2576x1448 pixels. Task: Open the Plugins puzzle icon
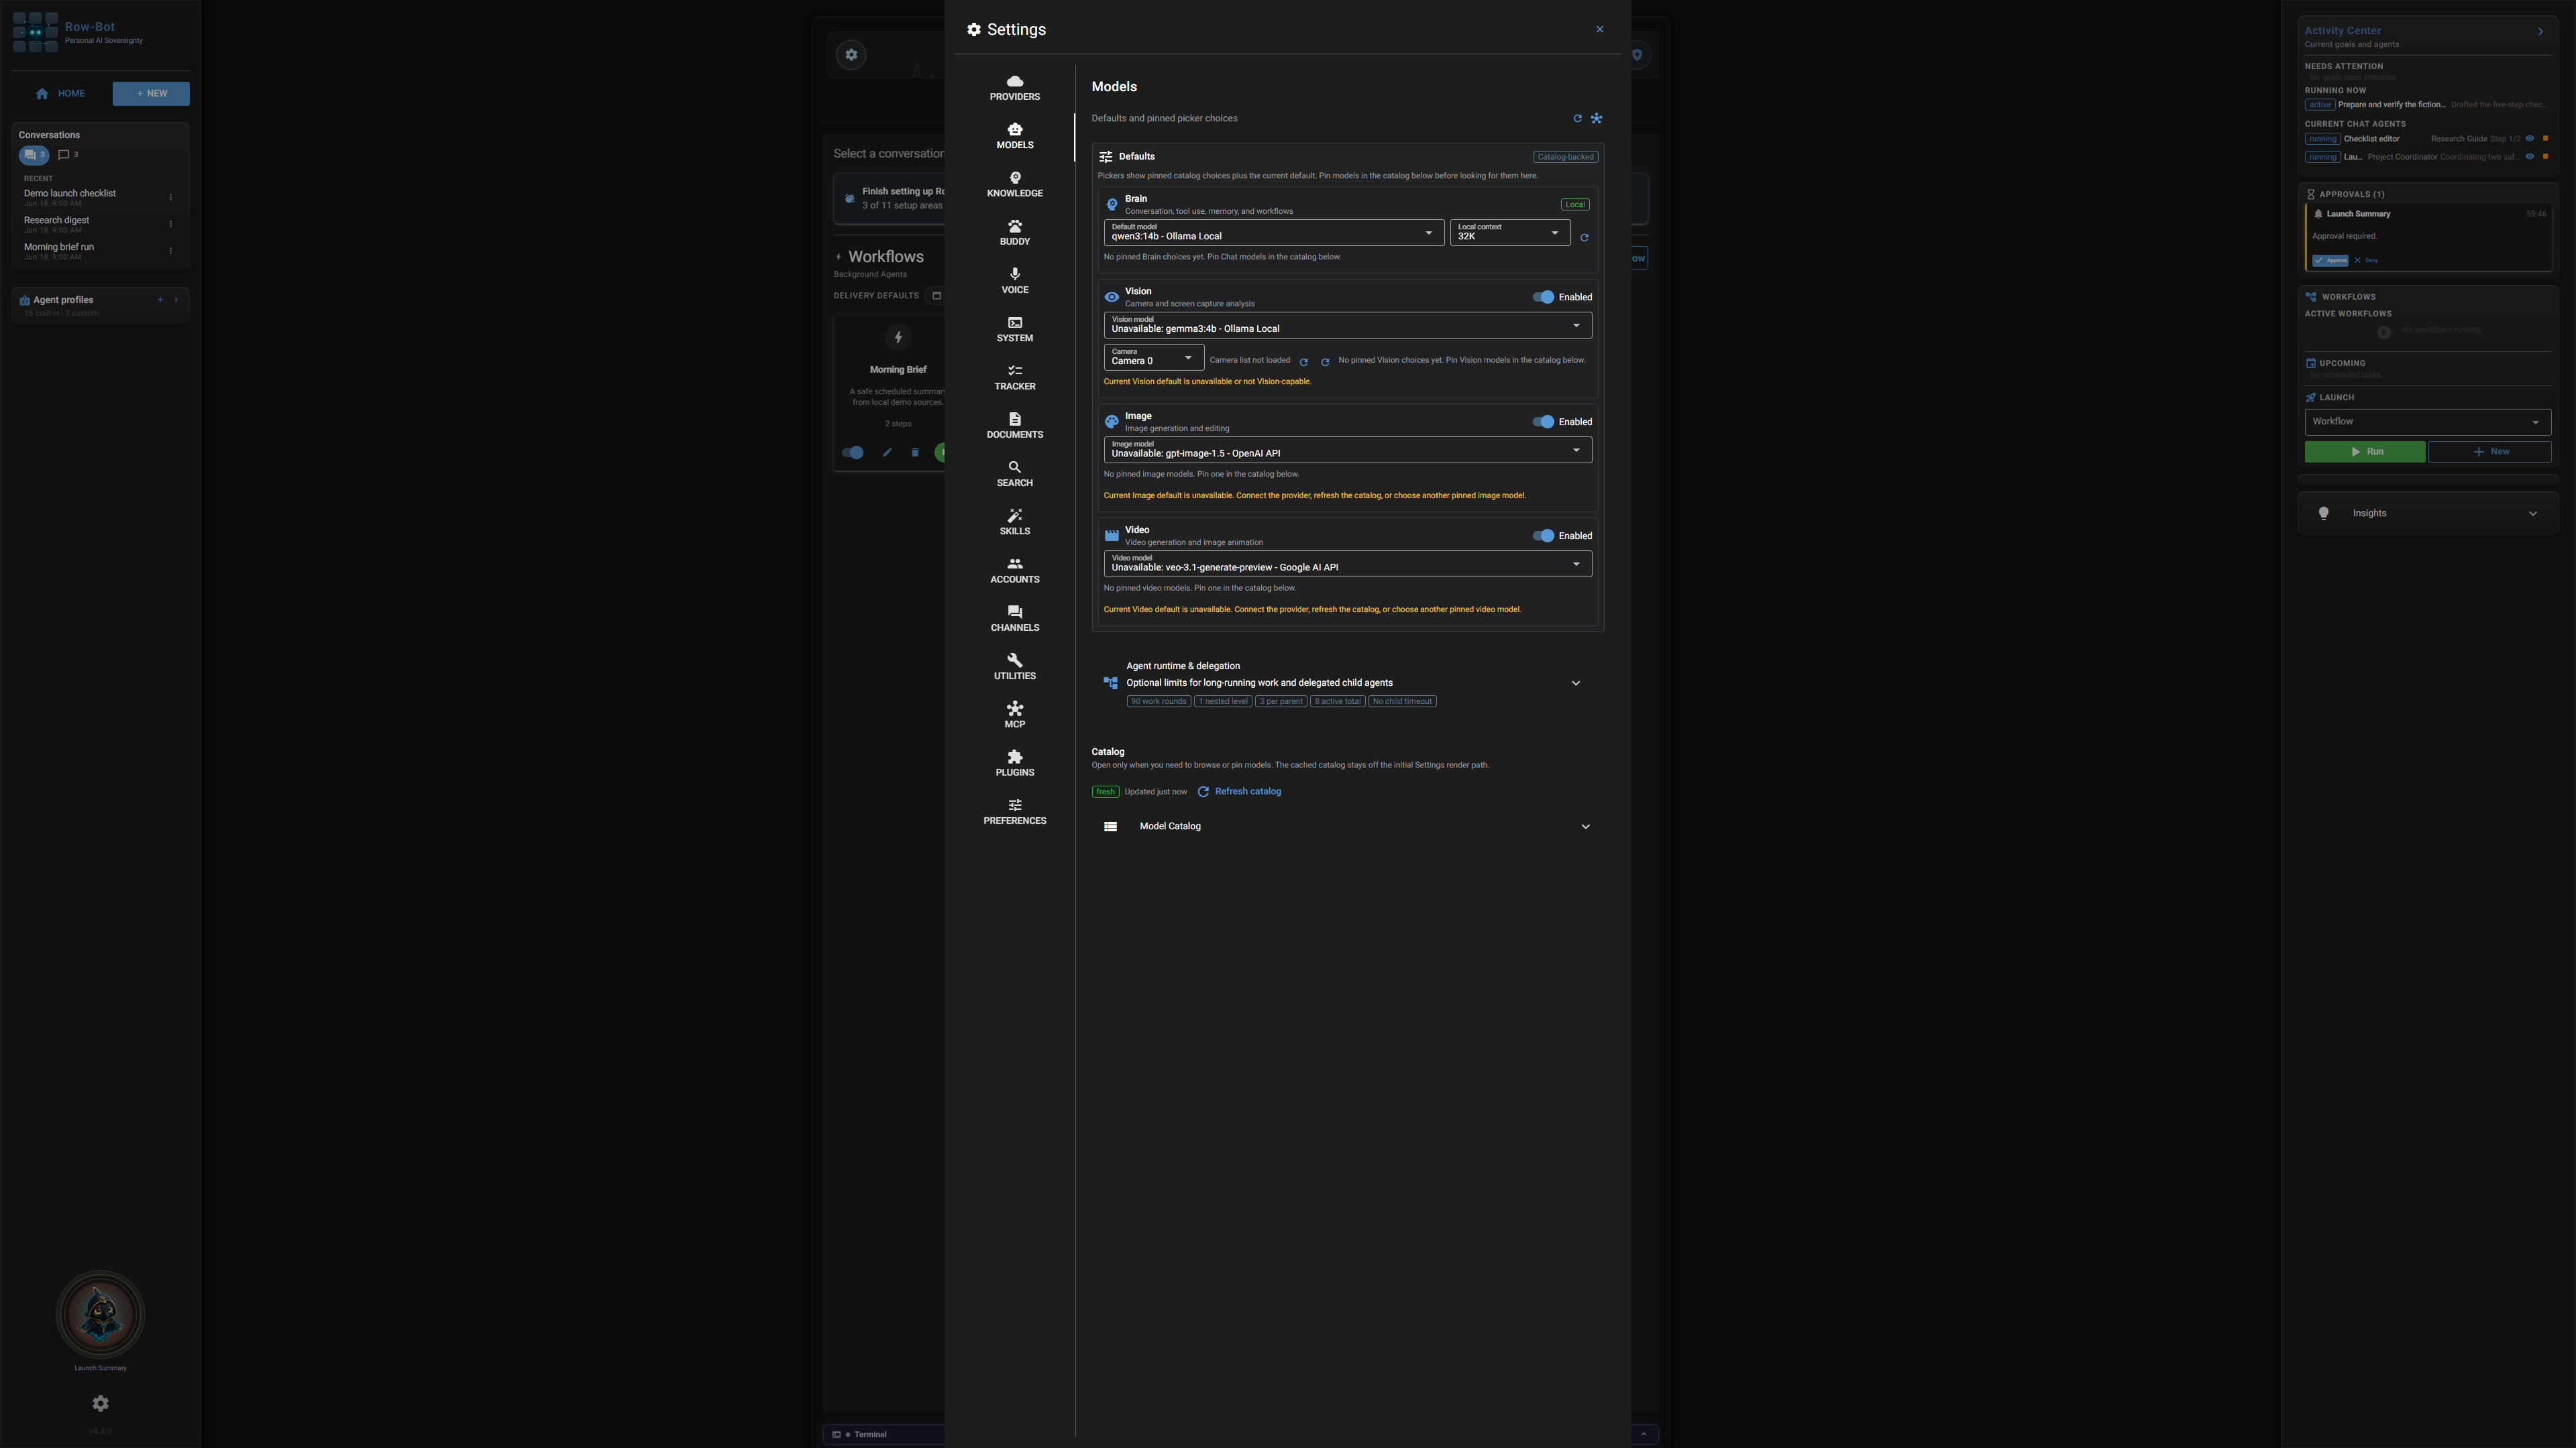tap(1014, 756)
